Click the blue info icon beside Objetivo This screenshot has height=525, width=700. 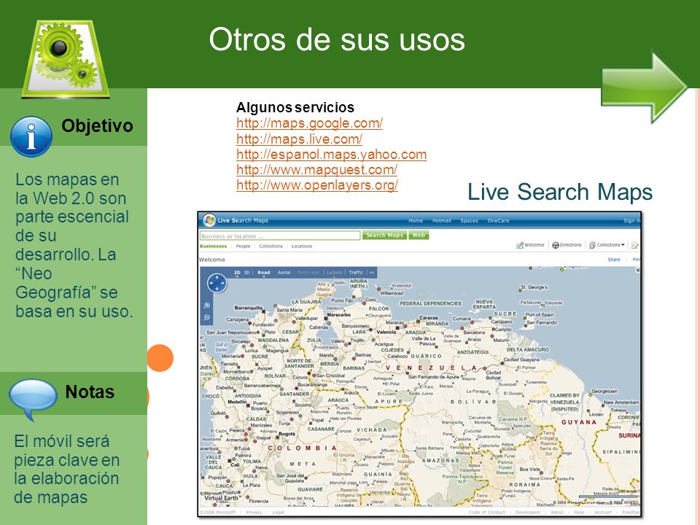(x=31, y=136)
